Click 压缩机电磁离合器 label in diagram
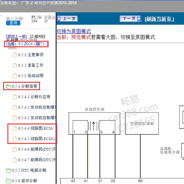The width and height of the screenshot is (184, 184). point(170,150)
